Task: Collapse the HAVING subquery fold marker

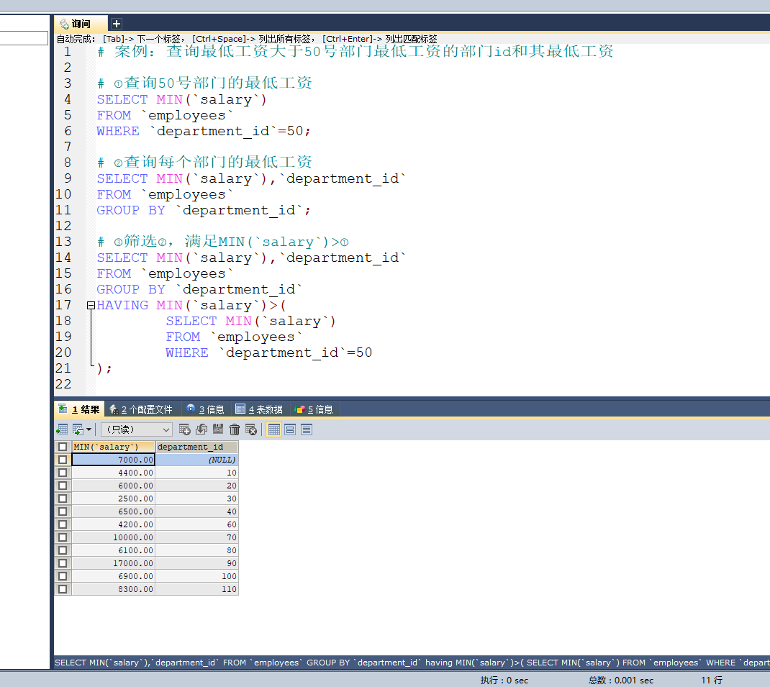Action: [91, 306]
